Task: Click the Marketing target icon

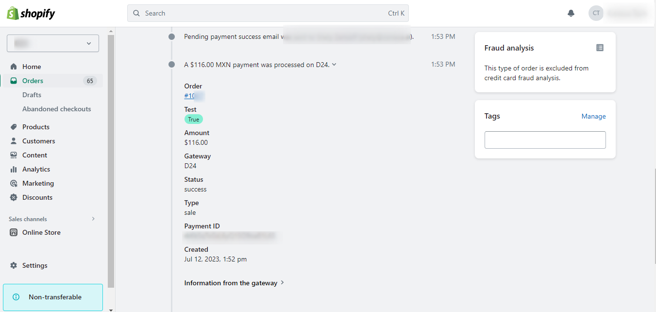Action: click(x=14, y=183)
